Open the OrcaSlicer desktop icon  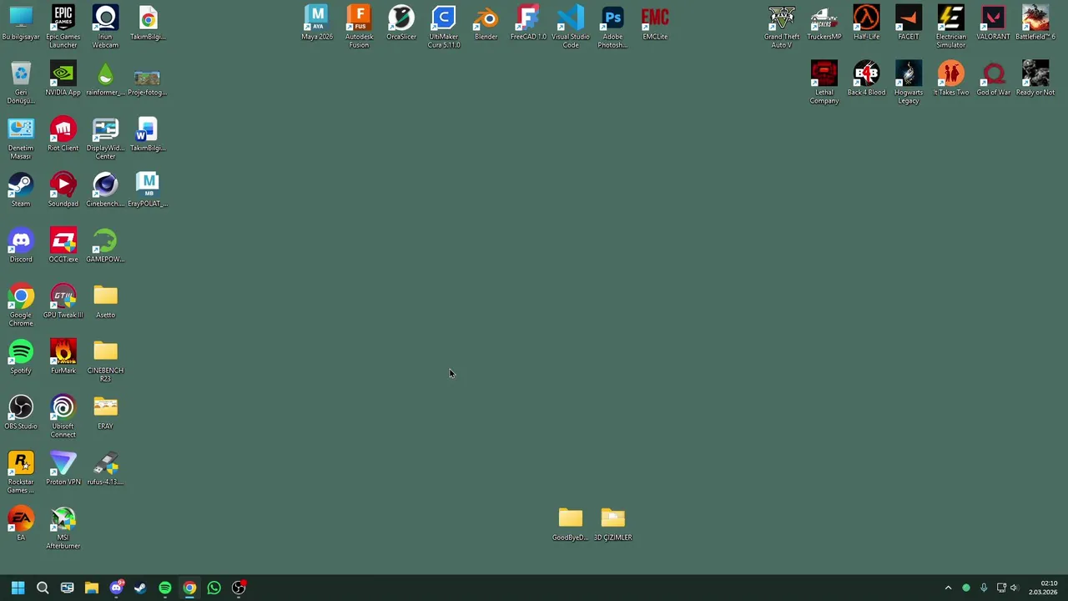[401, 23]
